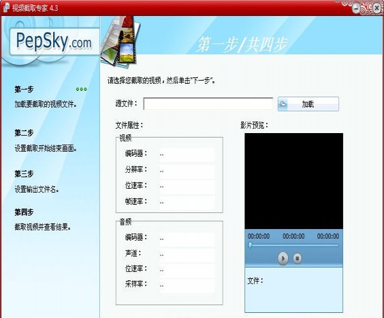
Task: Click the three green dots beside 第一步
Action: [82, 90]
